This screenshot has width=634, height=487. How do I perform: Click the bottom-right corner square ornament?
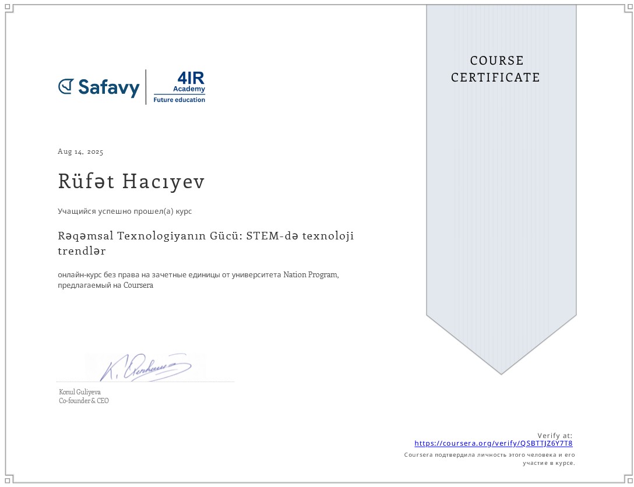point(626,479)
